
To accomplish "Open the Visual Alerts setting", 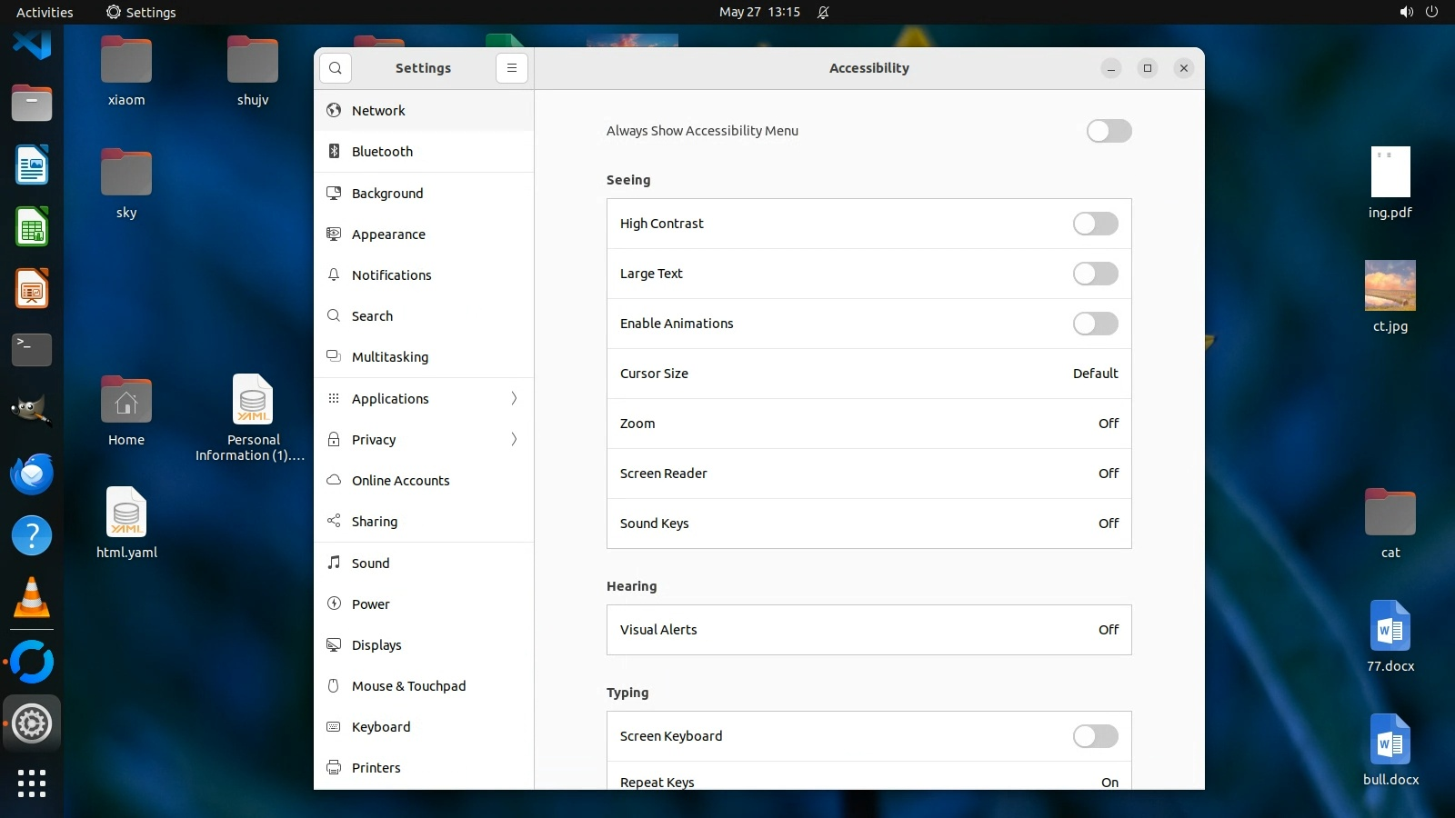I will (868, 630).
